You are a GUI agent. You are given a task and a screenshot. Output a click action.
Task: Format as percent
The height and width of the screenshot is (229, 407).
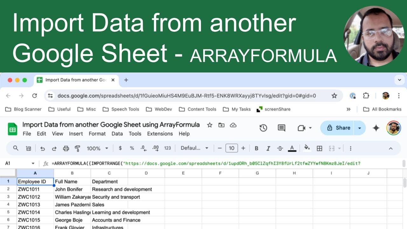(132, 148)
